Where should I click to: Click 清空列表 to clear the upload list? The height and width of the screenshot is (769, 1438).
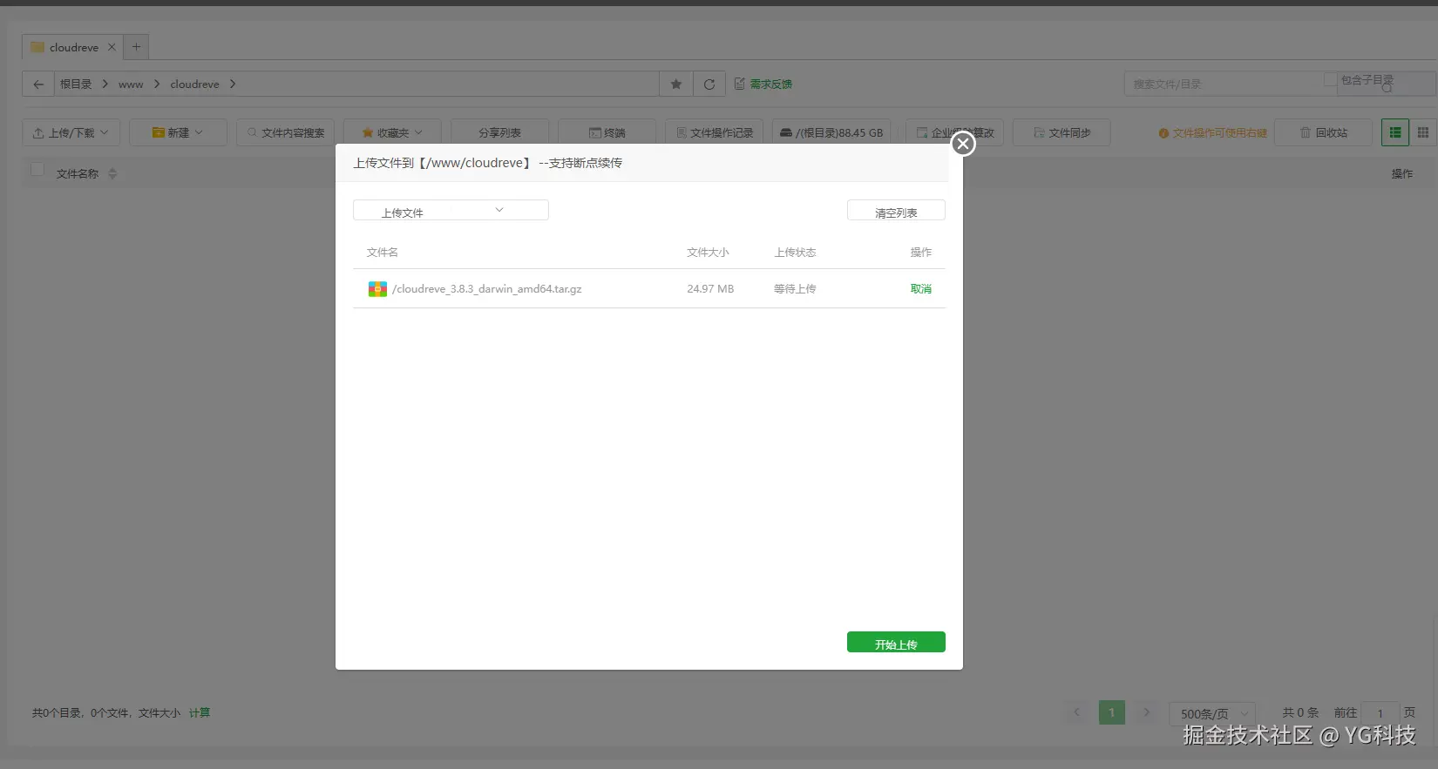pyautogui.click(x=896, y=210)
